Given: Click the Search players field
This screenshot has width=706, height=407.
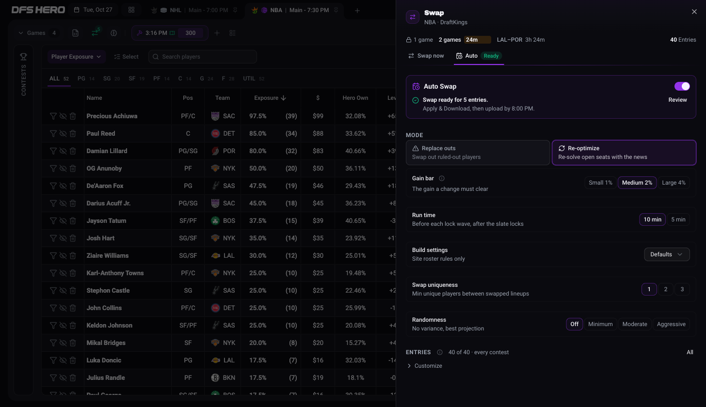Looking at the screenshot, I should [203, 57].
